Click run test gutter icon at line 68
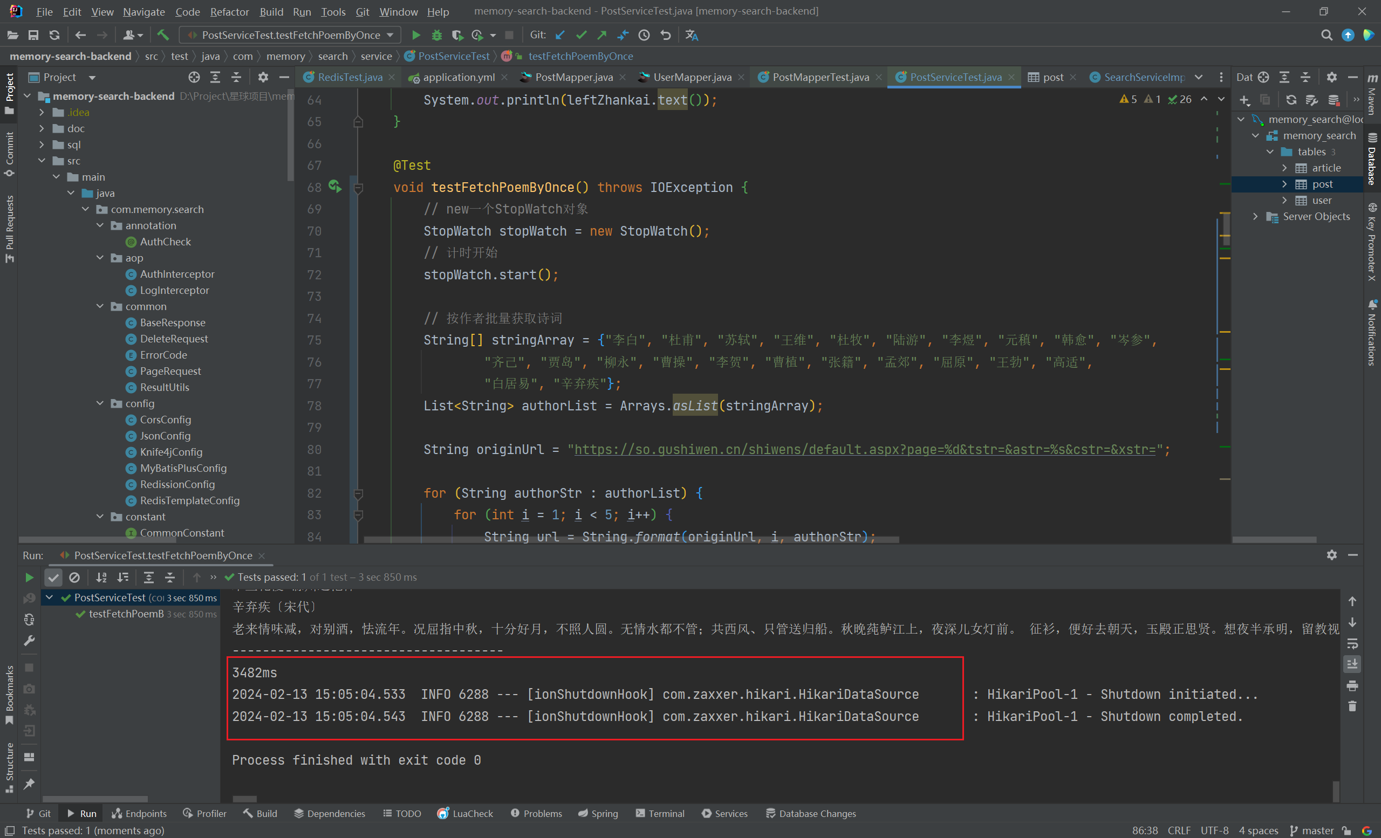 (334, 186)
